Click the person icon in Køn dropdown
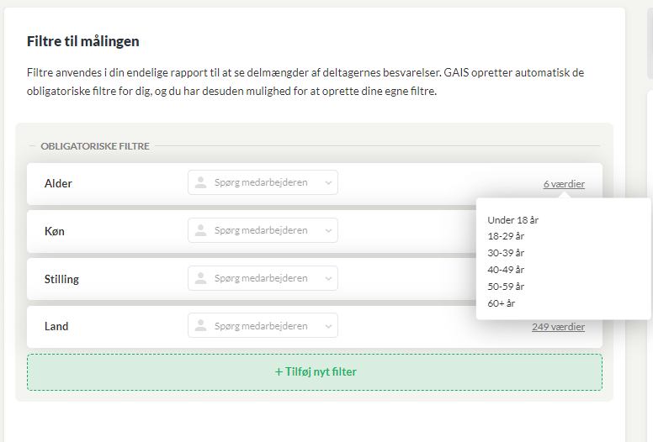Screen dimensions: 653x442 tap(201, 230)
